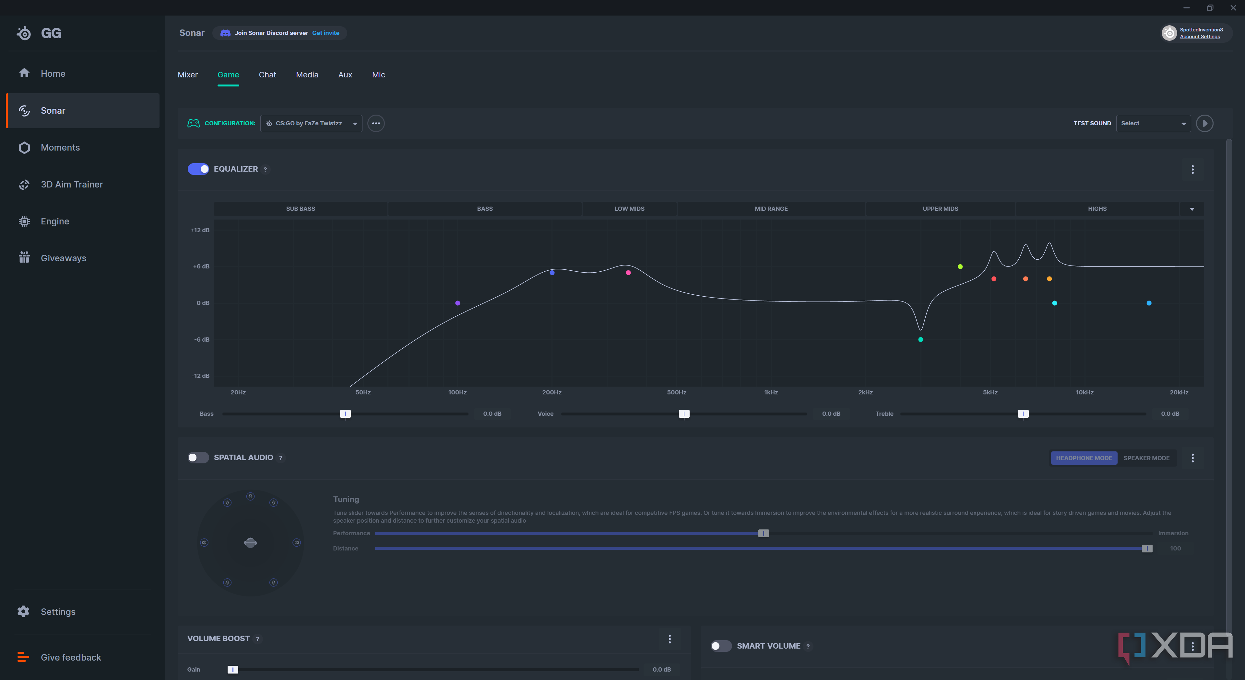Switch to the Chat tab
Viewport: 1245px width, 680px height.
click(x=267, y=75)
